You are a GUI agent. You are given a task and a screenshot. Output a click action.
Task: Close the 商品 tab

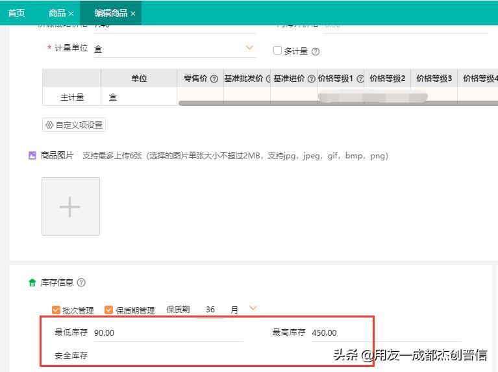71,14
